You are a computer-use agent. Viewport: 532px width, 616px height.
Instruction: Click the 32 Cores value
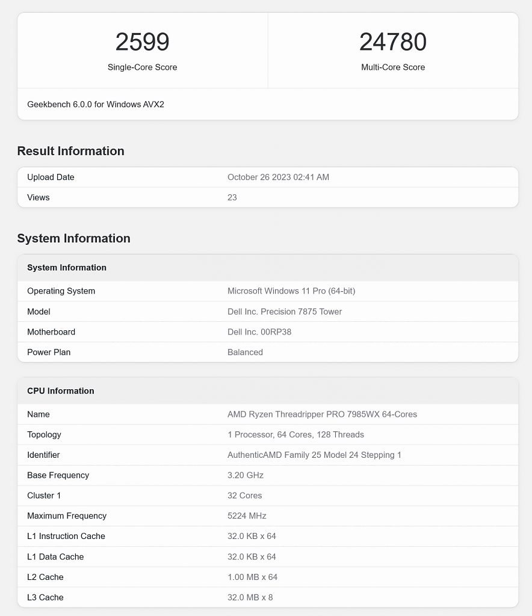244,496
